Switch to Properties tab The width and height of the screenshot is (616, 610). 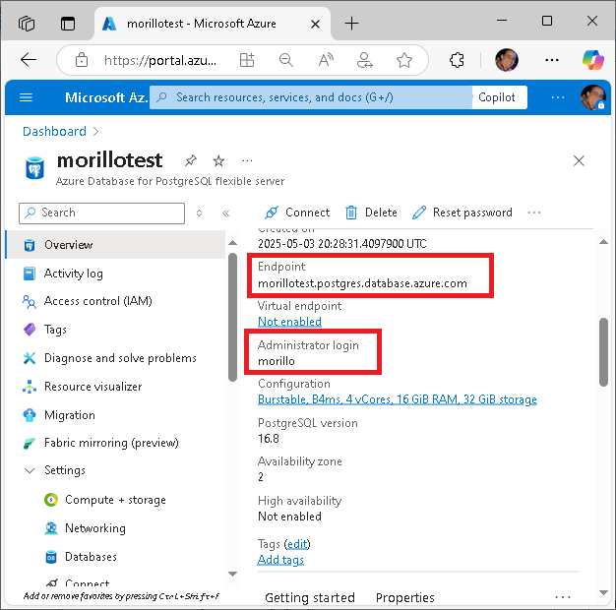click(405, 598)
